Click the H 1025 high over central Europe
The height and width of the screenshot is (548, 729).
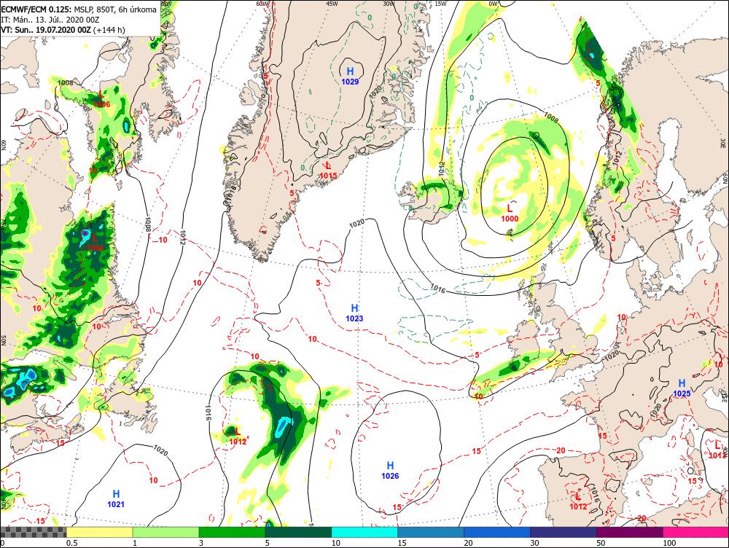[x=682, y=388]
